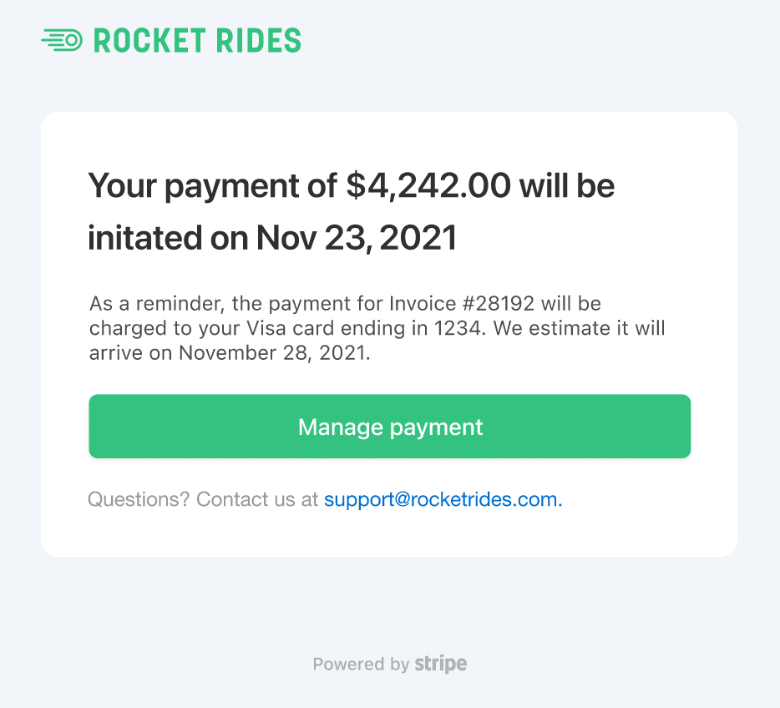Click the Rocket Rides speed-lines logo icon
780x708 pixels.
pos(62,40)
